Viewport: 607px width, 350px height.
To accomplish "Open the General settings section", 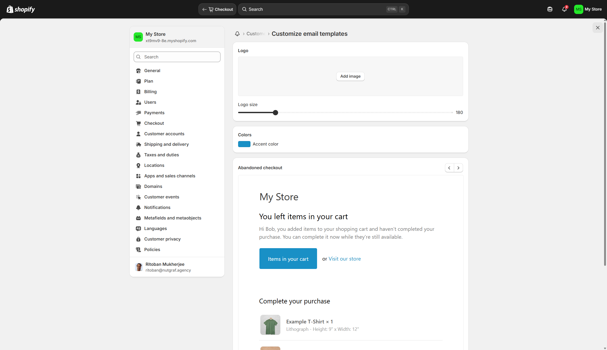I will point(152,71).
